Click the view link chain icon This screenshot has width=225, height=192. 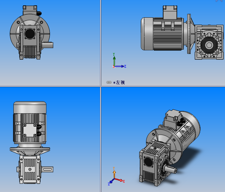tap(109, 82)
